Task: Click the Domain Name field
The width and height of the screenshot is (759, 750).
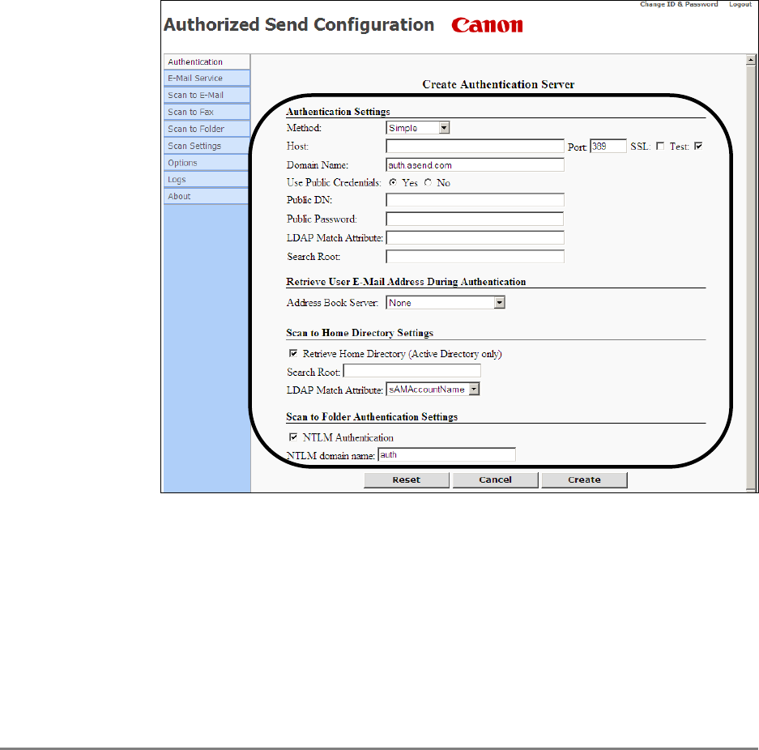Action: pos(475,165)
